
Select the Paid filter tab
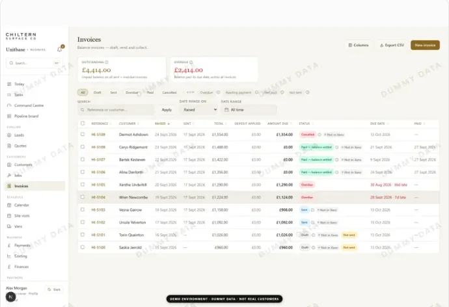coord(150,92)
